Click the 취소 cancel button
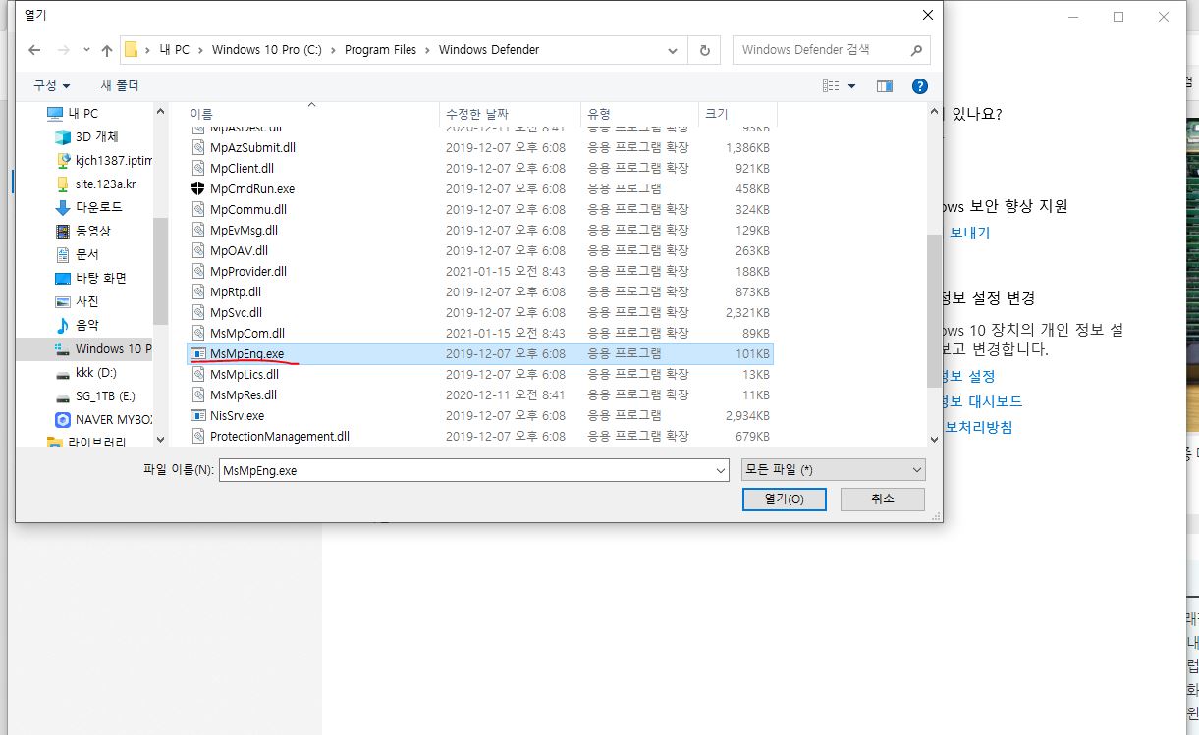This screenshot has width=1199, height=735. tap(883, 499)
